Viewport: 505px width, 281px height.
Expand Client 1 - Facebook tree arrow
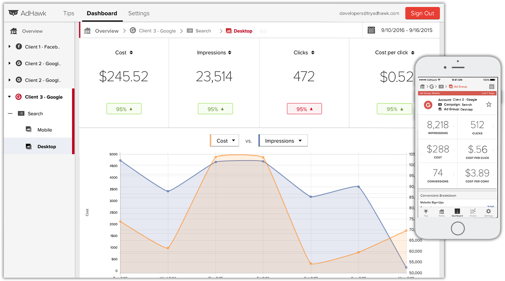pos(9,47)
